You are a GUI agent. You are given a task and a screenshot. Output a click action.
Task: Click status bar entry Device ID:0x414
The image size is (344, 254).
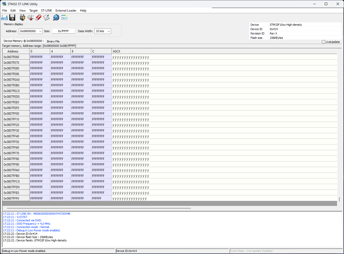(126, 251)
